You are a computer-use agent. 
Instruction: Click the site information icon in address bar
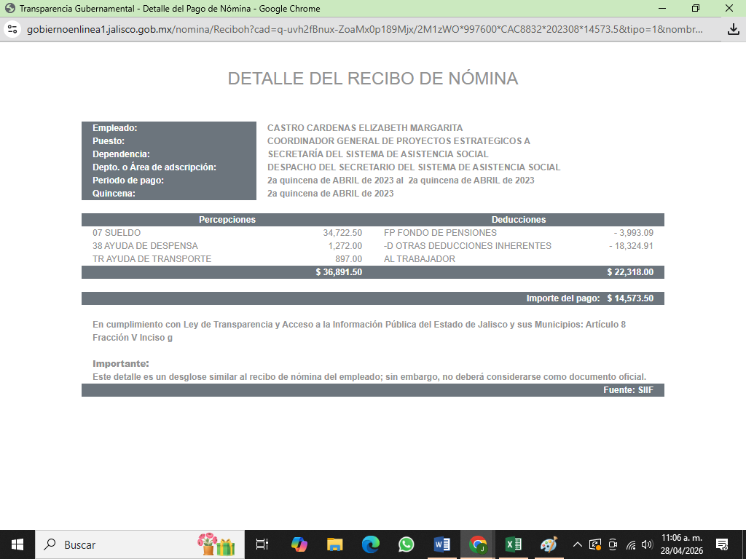(x=13, y=29)
